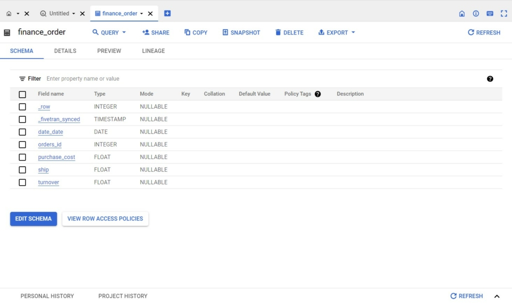
Task: Click the Field name column header
Action: click(x=51, y=94)
